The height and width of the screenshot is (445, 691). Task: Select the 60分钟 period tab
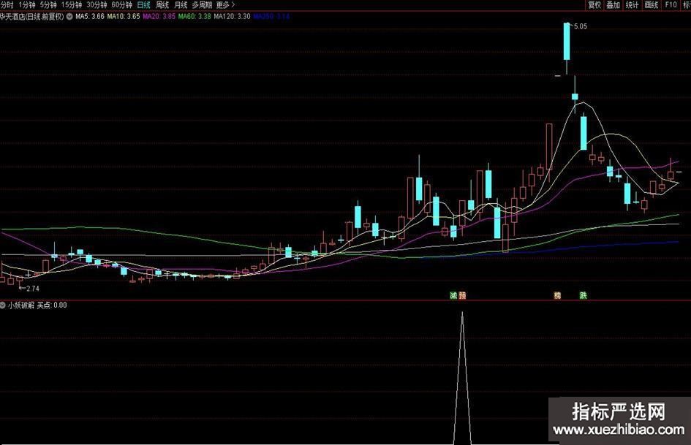(x=122, y=4)
